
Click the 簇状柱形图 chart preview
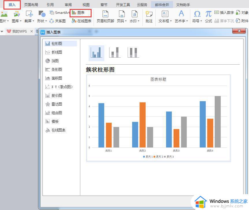(158, 118)
